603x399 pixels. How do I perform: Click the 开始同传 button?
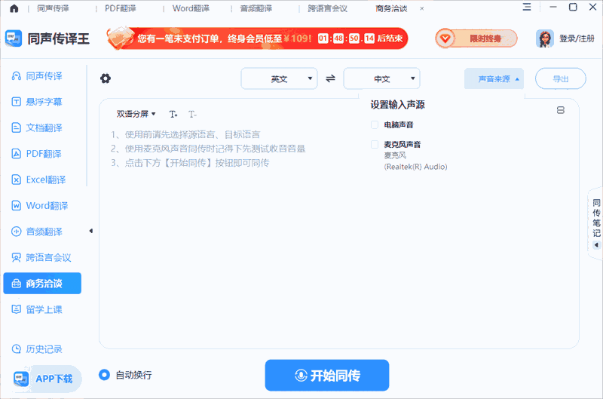(327, 375)
